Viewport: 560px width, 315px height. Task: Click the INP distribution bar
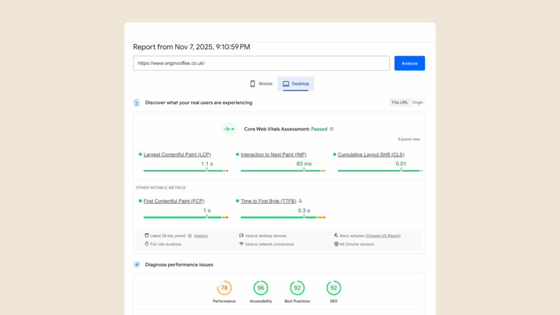click(x=283, y=171)
